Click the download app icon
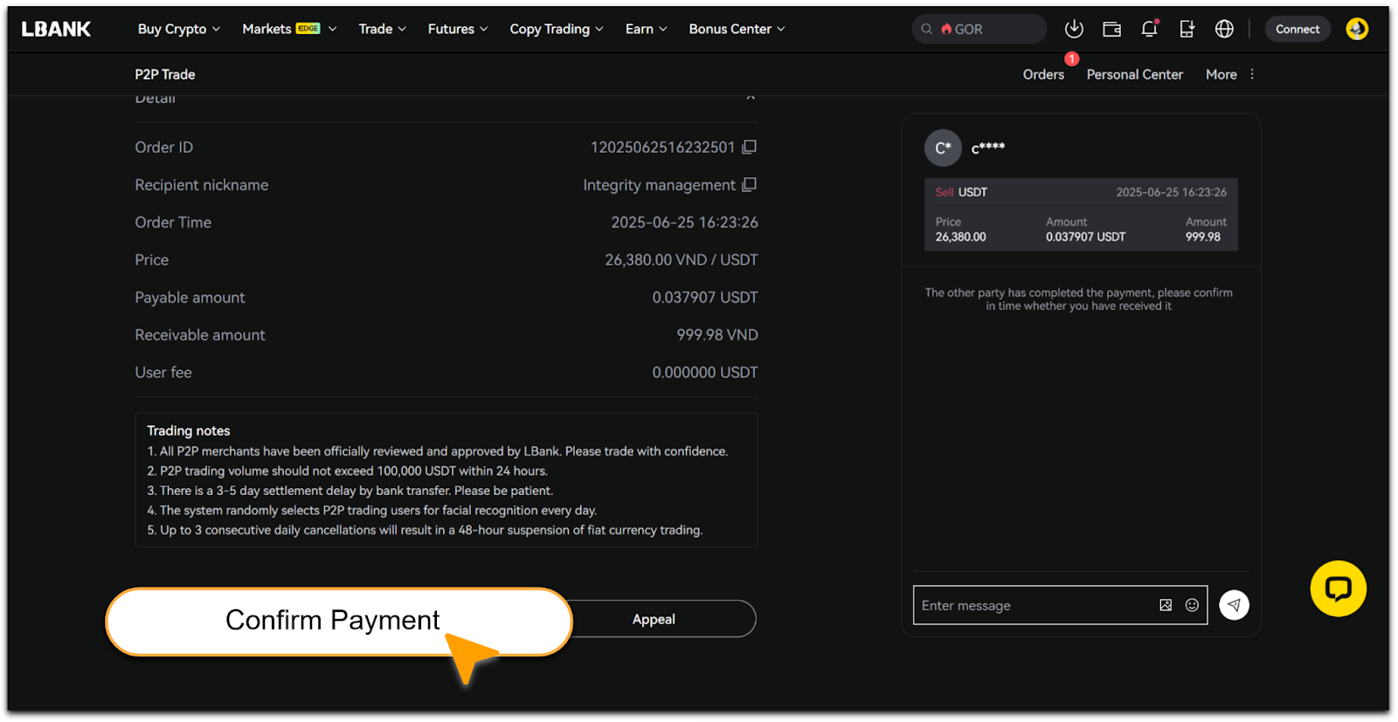1398x722 pixels. click(1074, 29)
